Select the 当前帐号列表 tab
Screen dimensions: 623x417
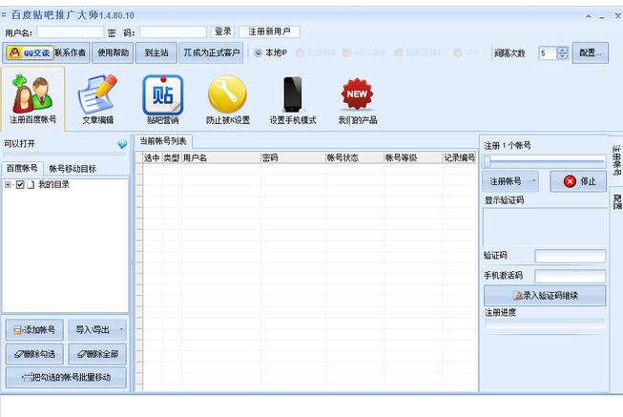pyautogui.click(x=163, y=141)
